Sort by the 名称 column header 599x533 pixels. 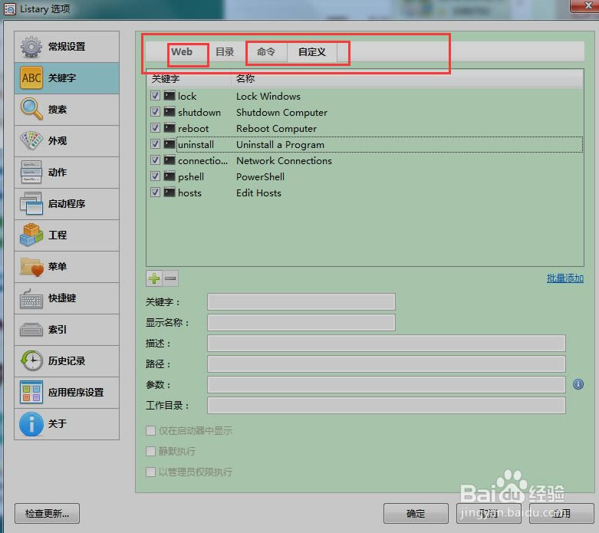click(x=407, y=79)
